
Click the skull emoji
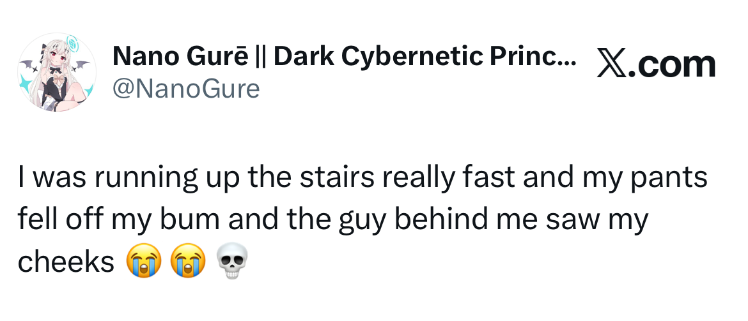pos(232,261)
